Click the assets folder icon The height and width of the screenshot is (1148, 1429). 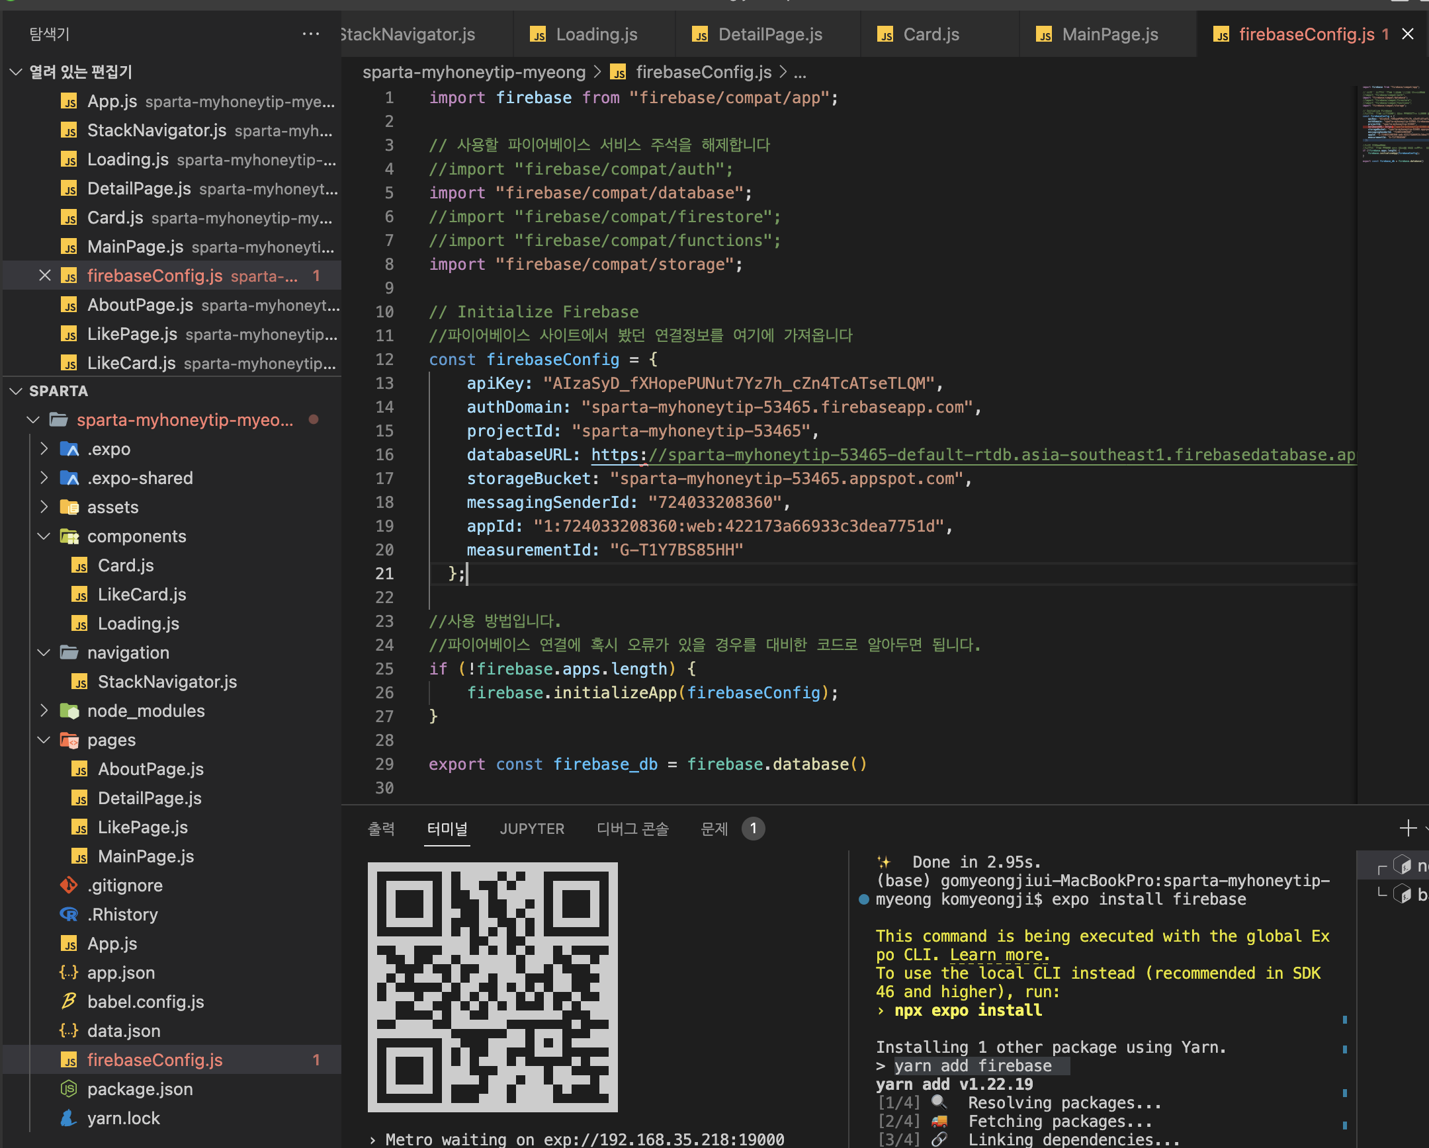[69, 507]
